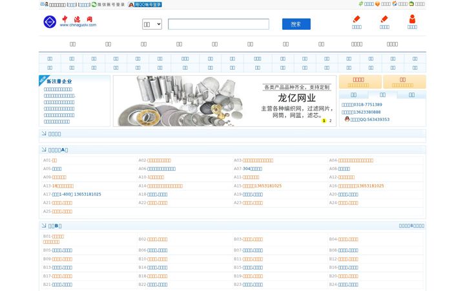Click the orange shield icon in top bar
The image size is (465, 291).
(x=378, y=4)
